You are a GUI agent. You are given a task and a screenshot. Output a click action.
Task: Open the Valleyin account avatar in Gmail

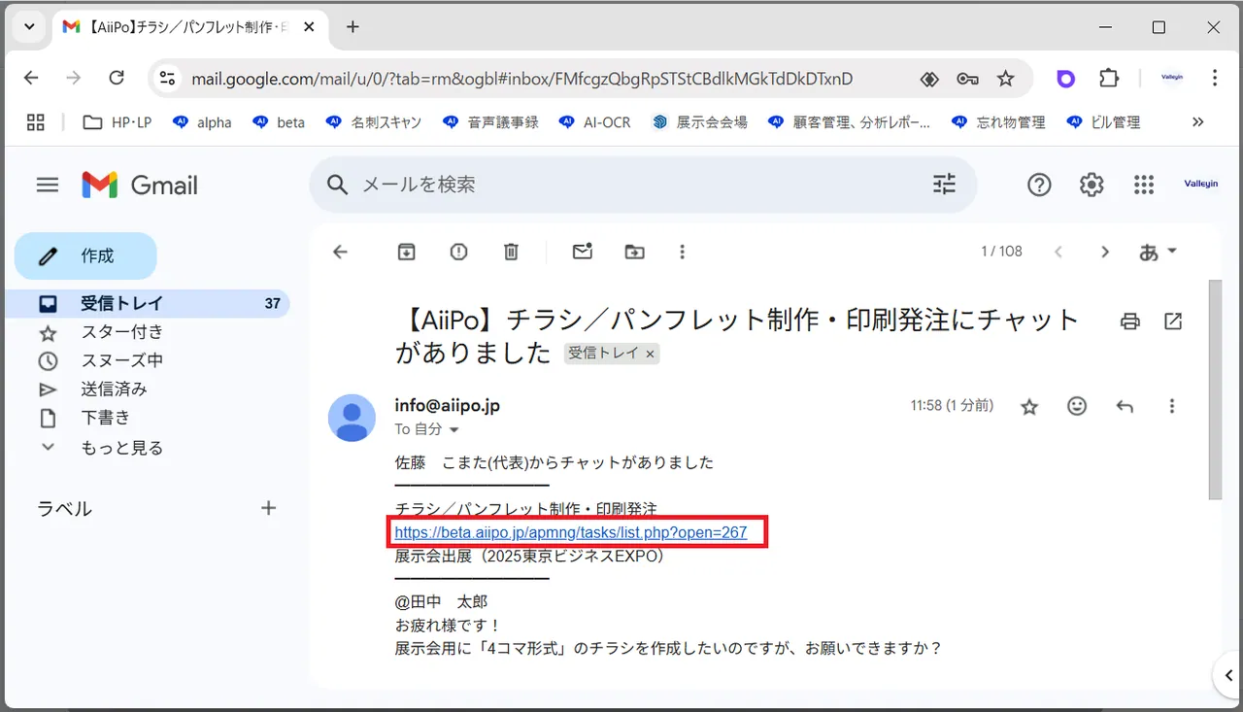pos(1201,185)
